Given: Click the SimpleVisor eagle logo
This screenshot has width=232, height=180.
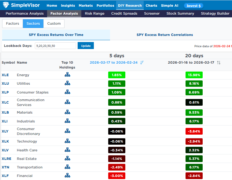Looking at the screenshot, I should pyautogui.click(x=6, y=5).
